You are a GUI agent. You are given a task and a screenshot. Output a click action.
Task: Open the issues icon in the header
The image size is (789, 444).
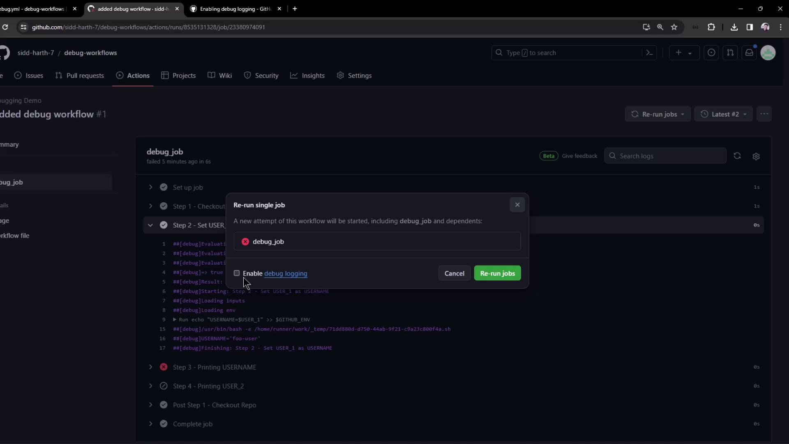coord(711,53)
